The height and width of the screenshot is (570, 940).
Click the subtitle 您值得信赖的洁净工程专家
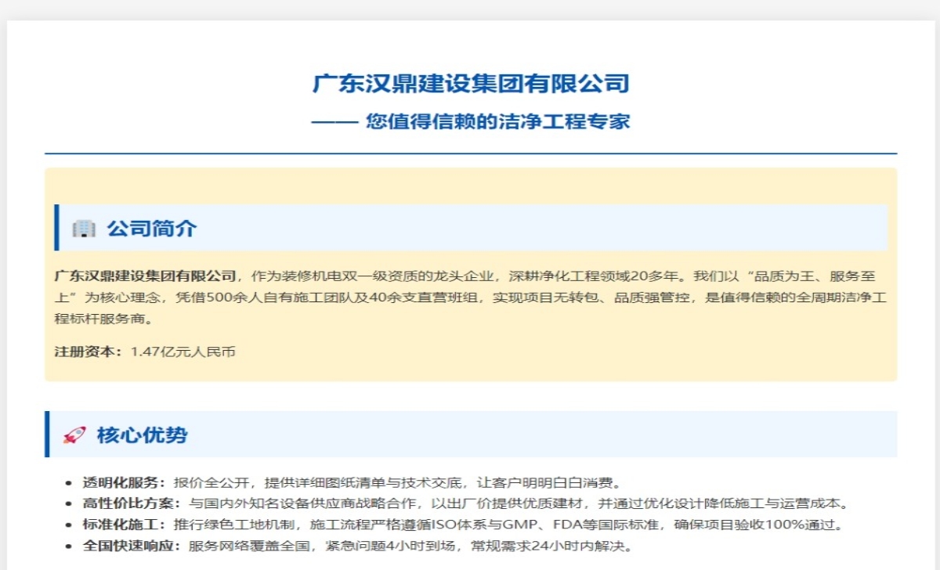pyautogui.click(x=497, y=121)
